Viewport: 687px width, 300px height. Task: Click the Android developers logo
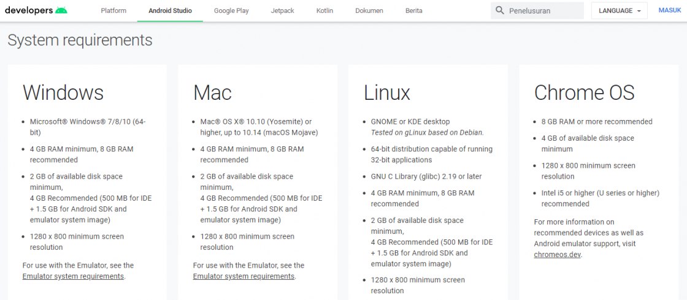(x=36, y=10)
